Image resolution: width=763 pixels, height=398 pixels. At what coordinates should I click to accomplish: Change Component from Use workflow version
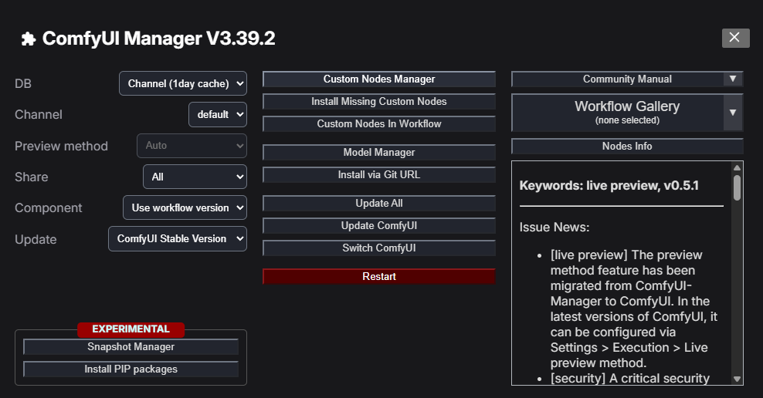click(185, 207)
